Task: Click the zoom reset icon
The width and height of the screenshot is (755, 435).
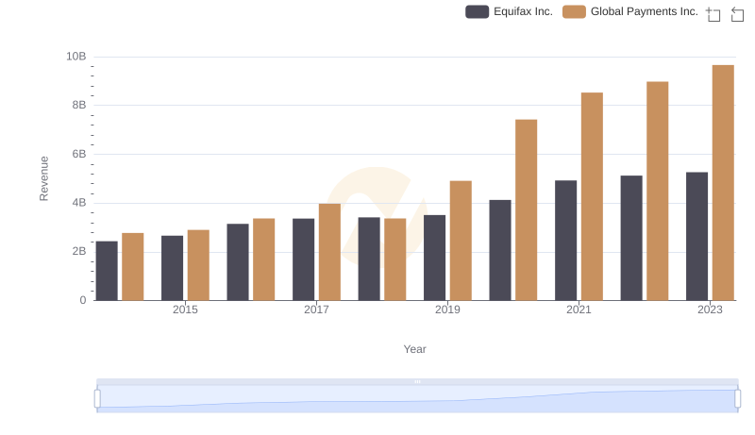Action: (737, 14)
